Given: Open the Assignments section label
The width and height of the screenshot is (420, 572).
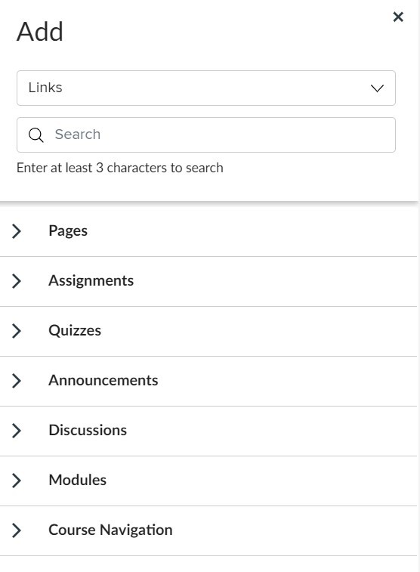Looking at the screenshot, I should coord(91,280).
